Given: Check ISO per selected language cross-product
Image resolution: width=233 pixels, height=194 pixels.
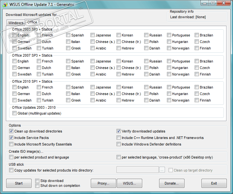Looking at the screenshot, I should click(x=118, y=157).
